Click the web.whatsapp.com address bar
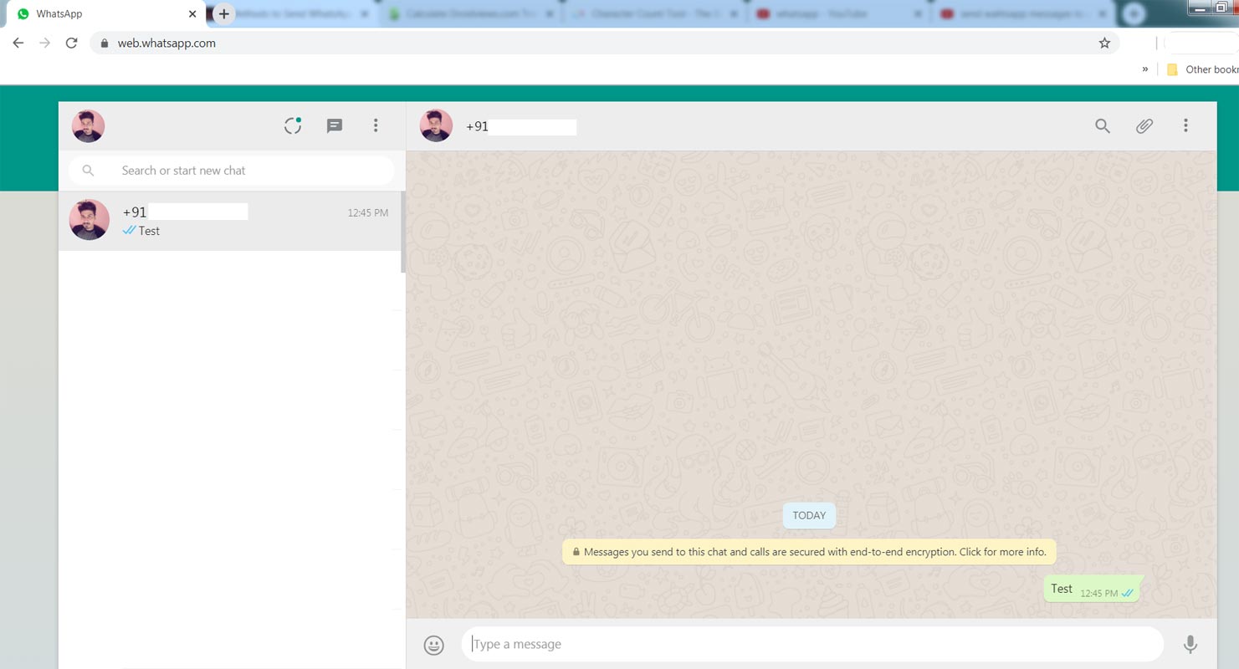The width and height of the screenshot is (1239, 669). point(605,43)
